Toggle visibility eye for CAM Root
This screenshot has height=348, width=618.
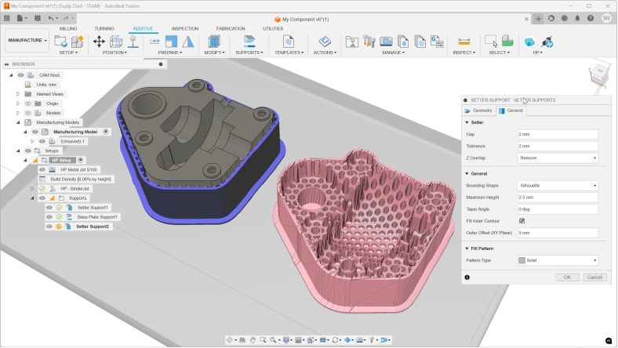(x=21, y=75)
